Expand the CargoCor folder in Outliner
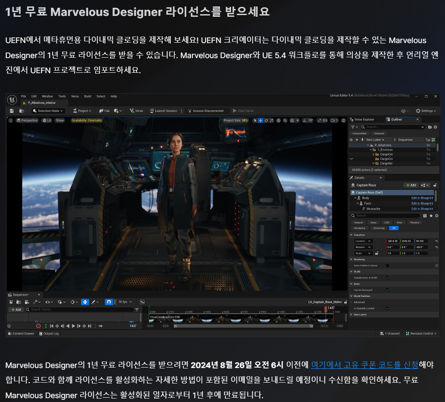 pos(374,154)
